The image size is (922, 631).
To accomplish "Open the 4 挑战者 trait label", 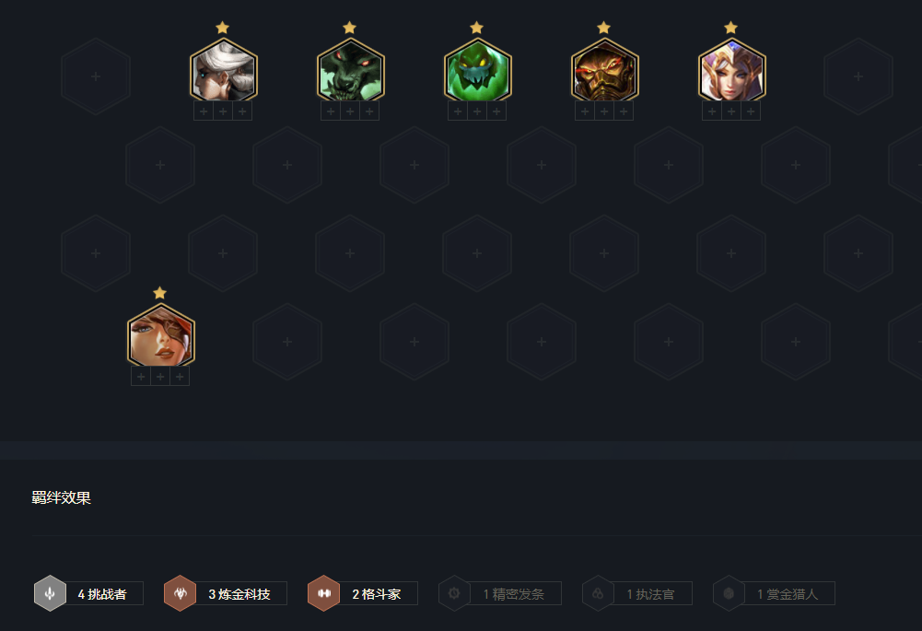I will click(102, 594).
